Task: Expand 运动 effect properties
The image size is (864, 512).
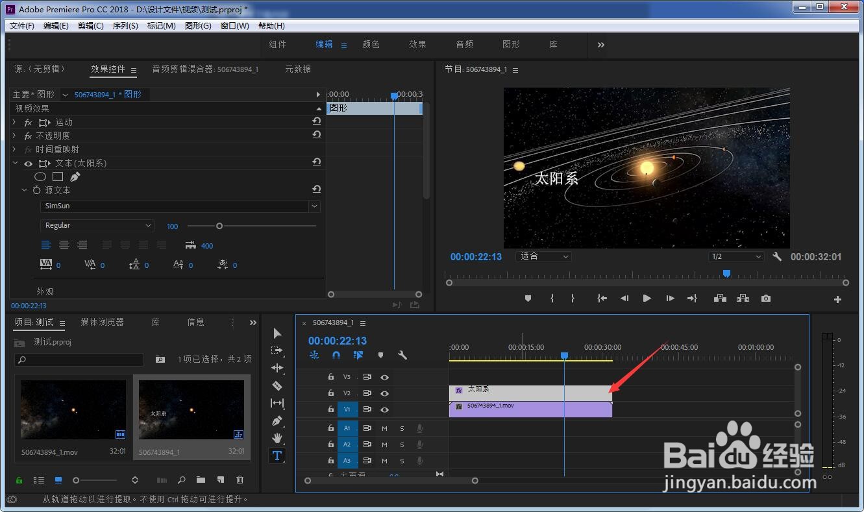Action: coord(15,122)
